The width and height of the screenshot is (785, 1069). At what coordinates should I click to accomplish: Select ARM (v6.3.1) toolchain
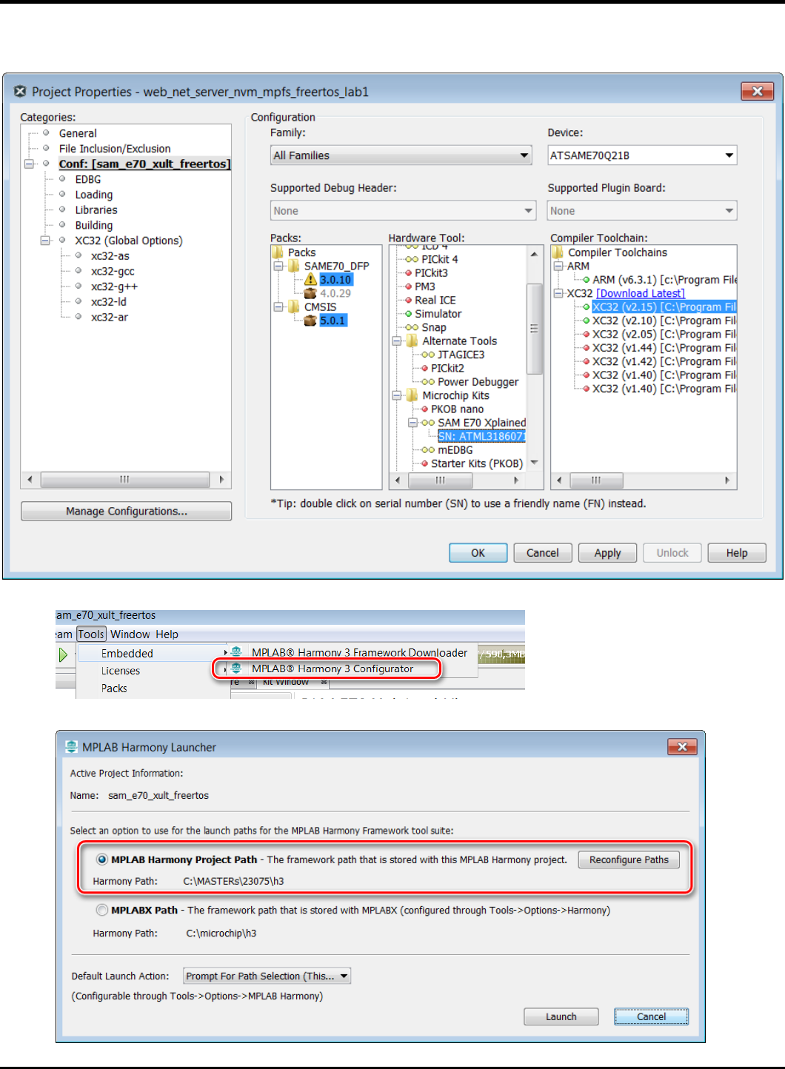664,280
